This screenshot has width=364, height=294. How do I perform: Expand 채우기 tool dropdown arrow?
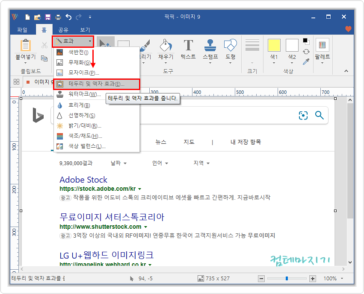pyautogui.click(x=166, y=63)
